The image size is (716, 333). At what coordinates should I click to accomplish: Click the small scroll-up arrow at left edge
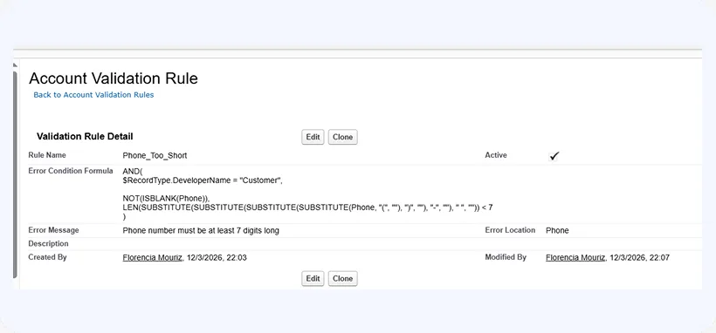coord(15,65)
